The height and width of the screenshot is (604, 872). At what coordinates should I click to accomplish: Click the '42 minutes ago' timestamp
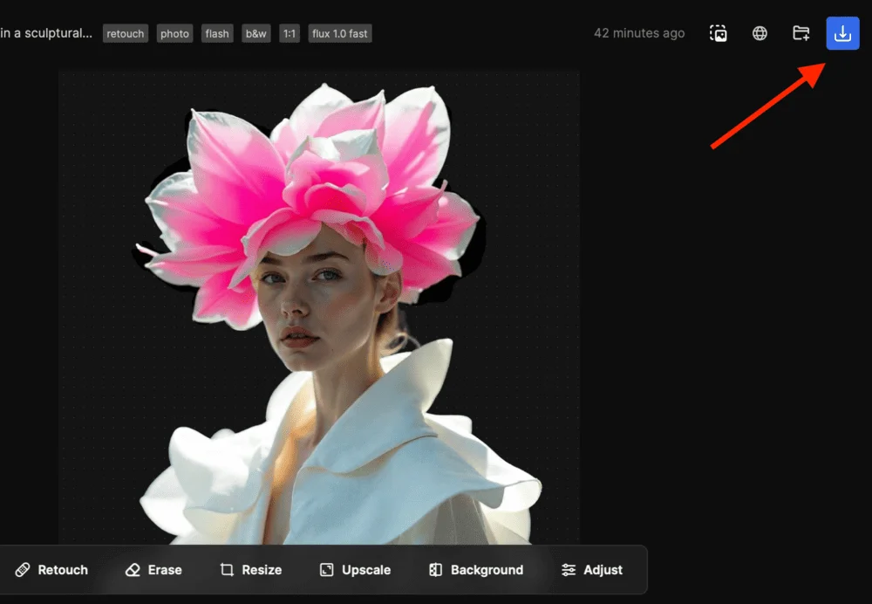tap(639, 34)
